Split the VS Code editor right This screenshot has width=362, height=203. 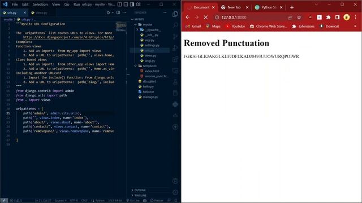(x=118, y=12)
